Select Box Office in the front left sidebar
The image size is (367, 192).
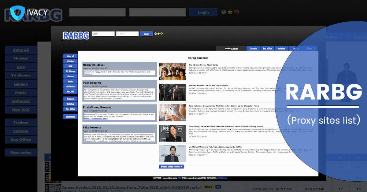coord(70,109)
